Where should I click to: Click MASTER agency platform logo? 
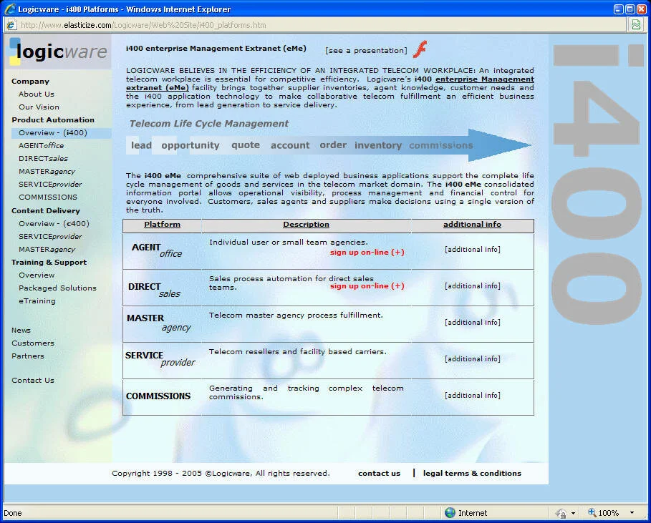point(159,323)
